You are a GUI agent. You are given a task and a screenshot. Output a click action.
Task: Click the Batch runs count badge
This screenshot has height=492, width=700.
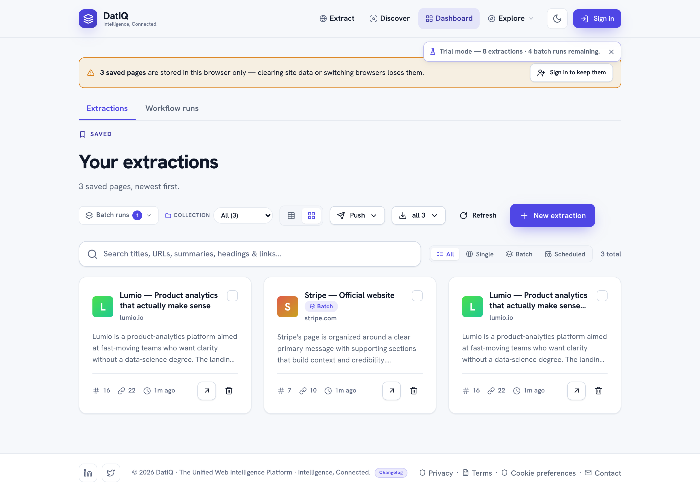pyautogui.click(x=137, y=215)
